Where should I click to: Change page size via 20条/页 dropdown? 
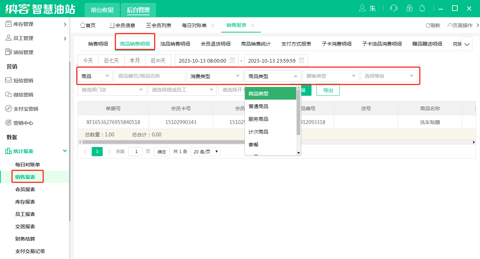pos(205,151)
